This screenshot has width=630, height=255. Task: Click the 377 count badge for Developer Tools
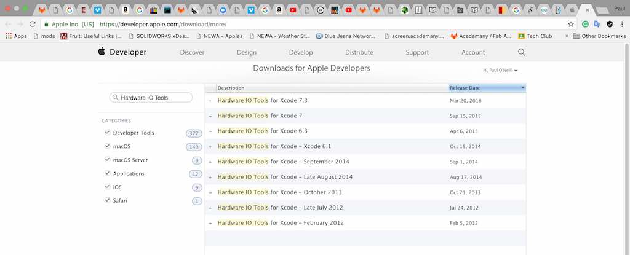click(x=194, y=133)
